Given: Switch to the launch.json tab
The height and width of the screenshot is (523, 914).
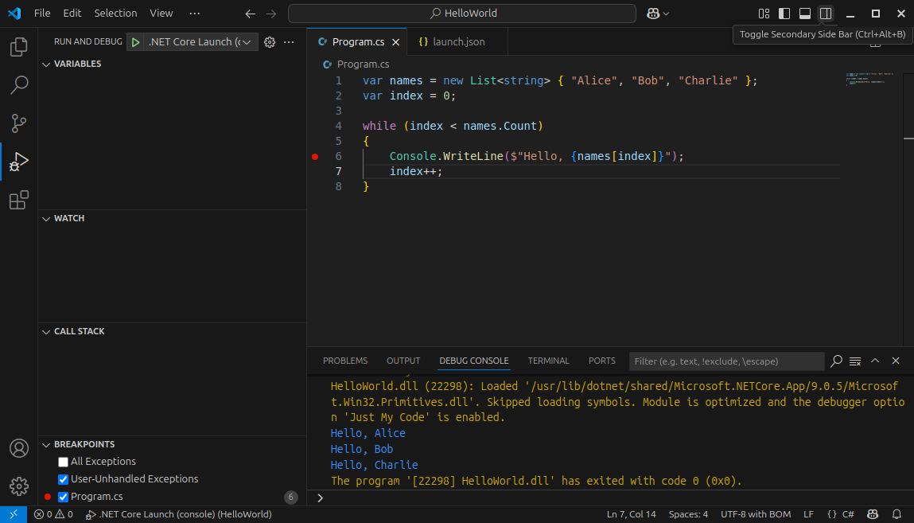Looking at the screenshot, I should tap(457, 42).
